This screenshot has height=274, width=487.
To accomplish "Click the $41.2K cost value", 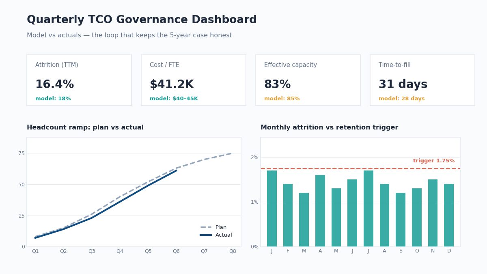I will point(172,84).
